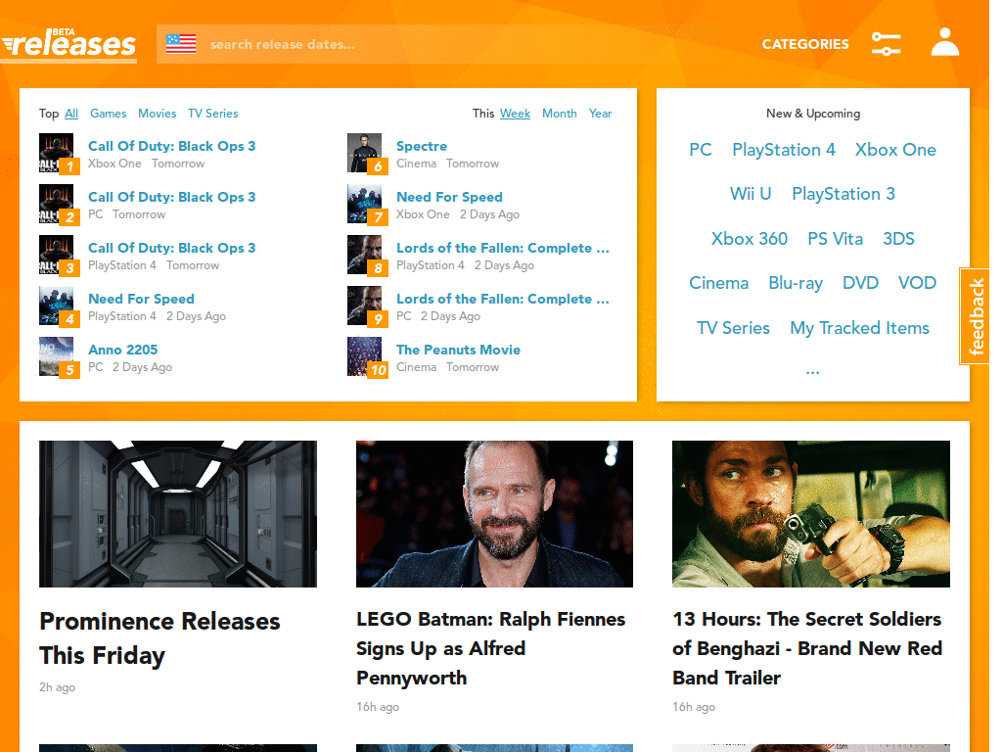
Task: Open the user account profile icon
Action: tap(944, 42)
